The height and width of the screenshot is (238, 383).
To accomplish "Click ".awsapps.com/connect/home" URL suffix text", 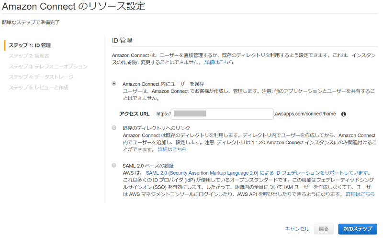I will point(305,114).
